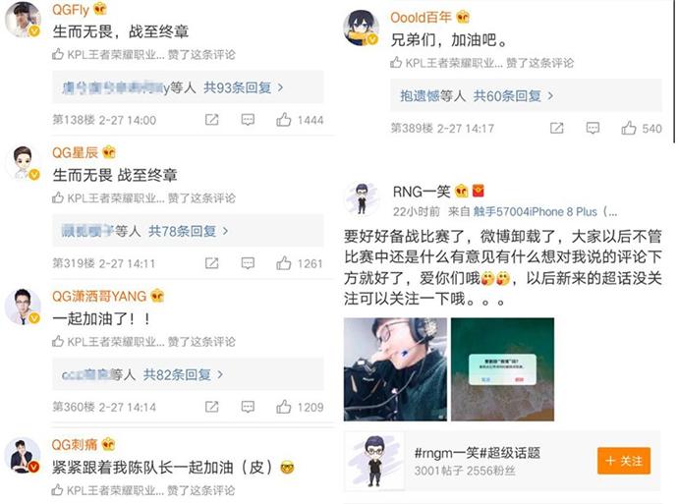Share Ooold百年's floor 389 comment

556,128
